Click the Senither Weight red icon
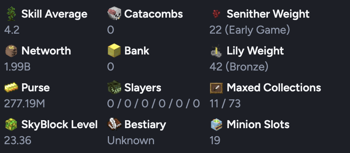Image resolution: width=350 pixels, height=153 pixels. click(x=216, y=14)
